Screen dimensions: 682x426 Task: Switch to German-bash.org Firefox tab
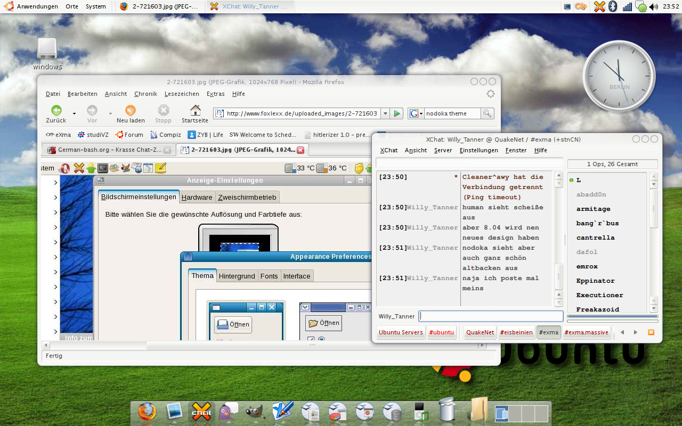pos(109,150)
